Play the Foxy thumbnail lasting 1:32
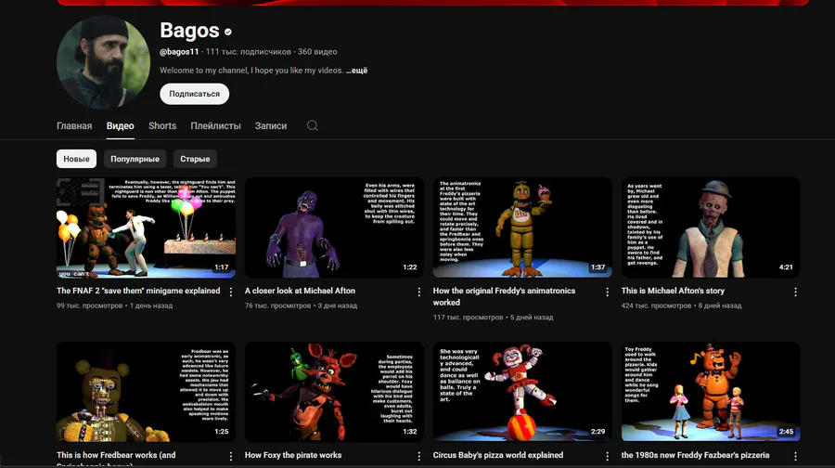 pyautogui.click(x=334, y=392)
